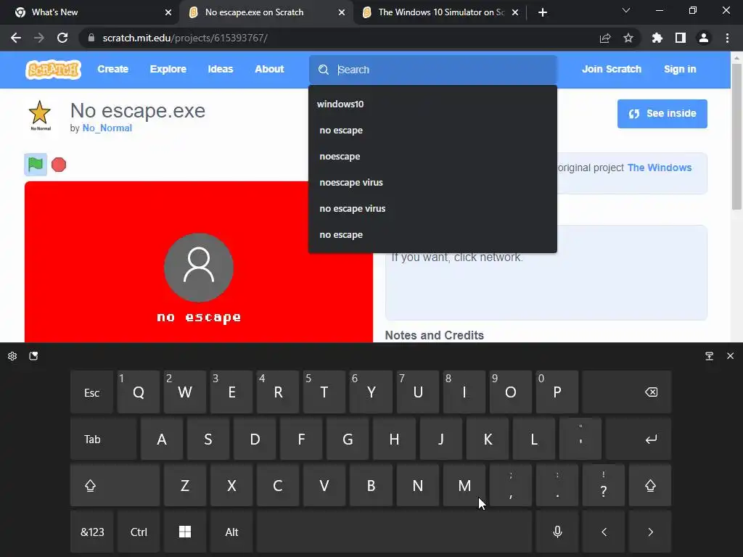Tap the Q key

click(x=139, y=392)
